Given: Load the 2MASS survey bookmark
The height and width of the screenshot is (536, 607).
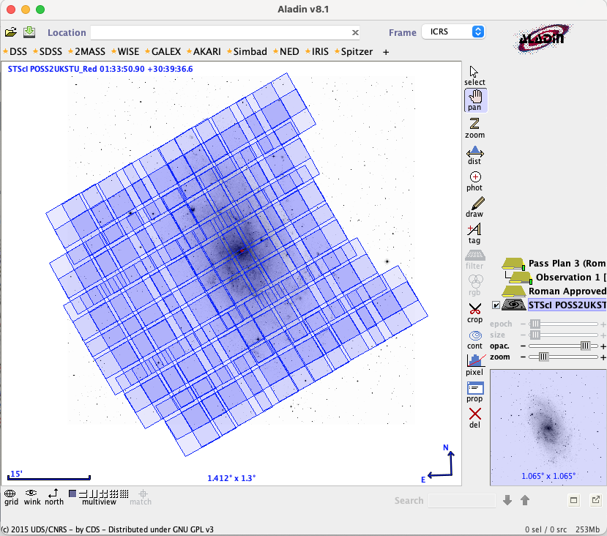Looking at the screenshot, I should [x=89, y=52].
